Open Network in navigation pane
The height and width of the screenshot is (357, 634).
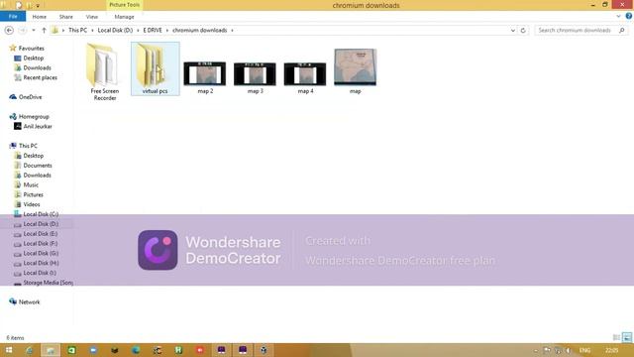tap(25, 301)
